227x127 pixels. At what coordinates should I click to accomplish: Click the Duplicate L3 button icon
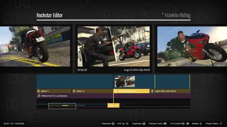point(144,123)
